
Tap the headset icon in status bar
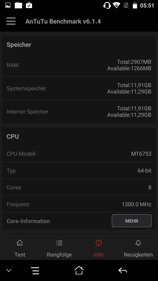tap(107, 5)
